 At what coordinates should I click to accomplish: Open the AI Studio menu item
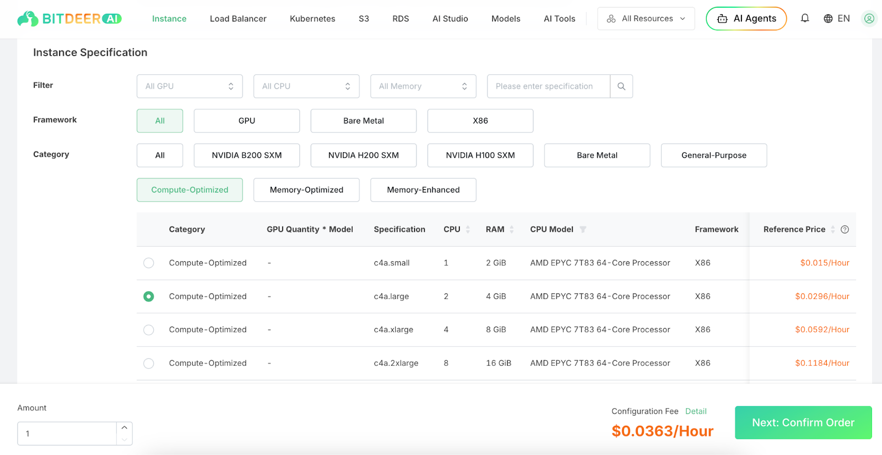(x=450, y=19)
